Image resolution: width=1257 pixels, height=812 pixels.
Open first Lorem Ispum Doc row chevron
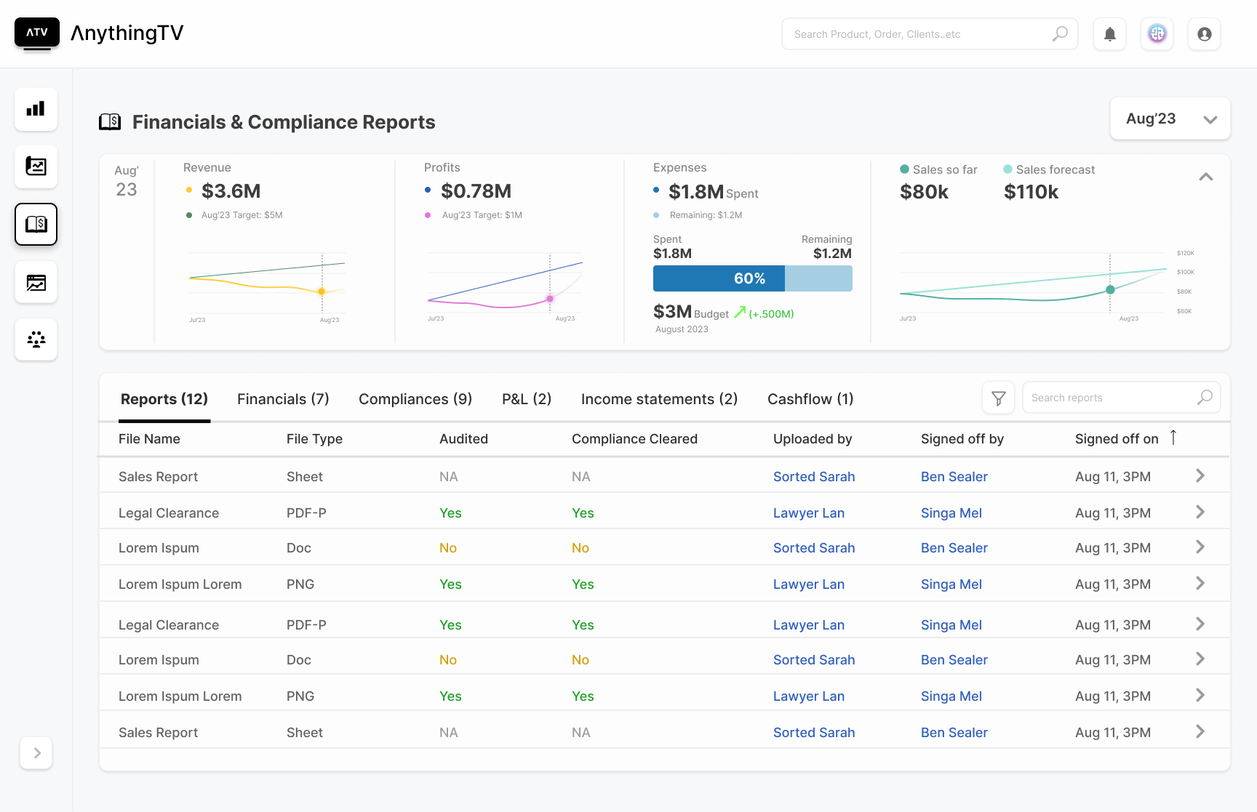click(x=1200, y=547)
